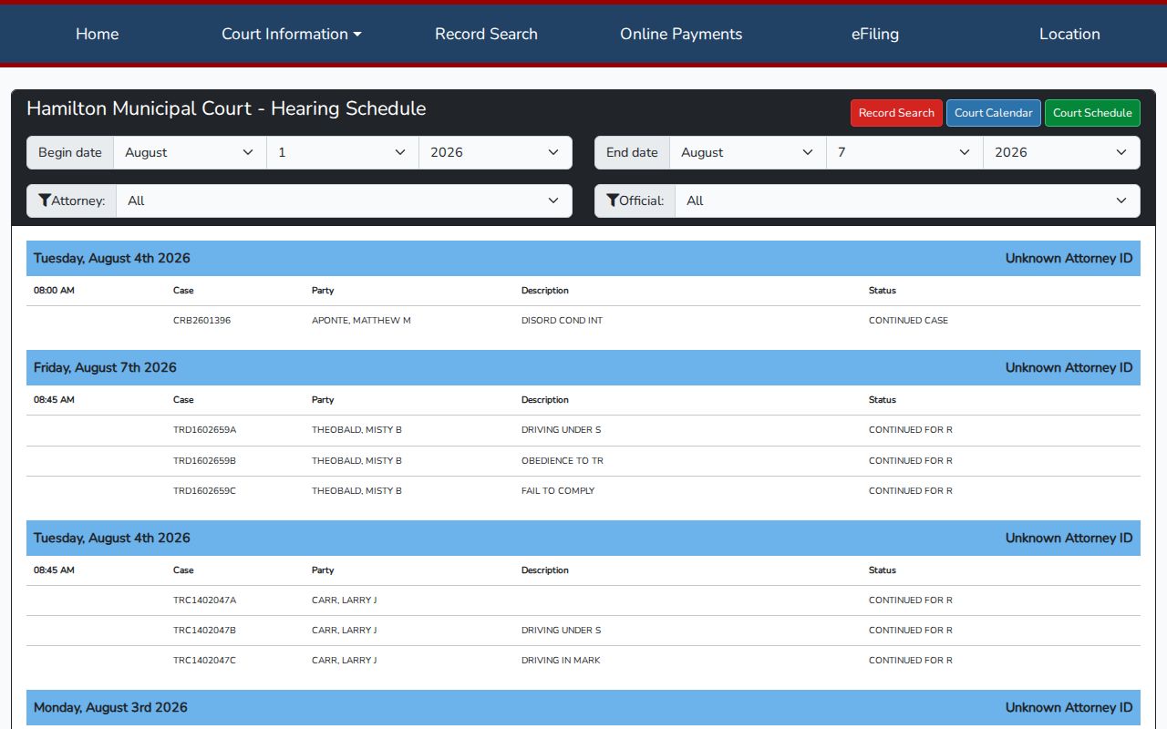Select case number TRD1602659A
The image size is (1167, 729).
click(x=204, y=430)
